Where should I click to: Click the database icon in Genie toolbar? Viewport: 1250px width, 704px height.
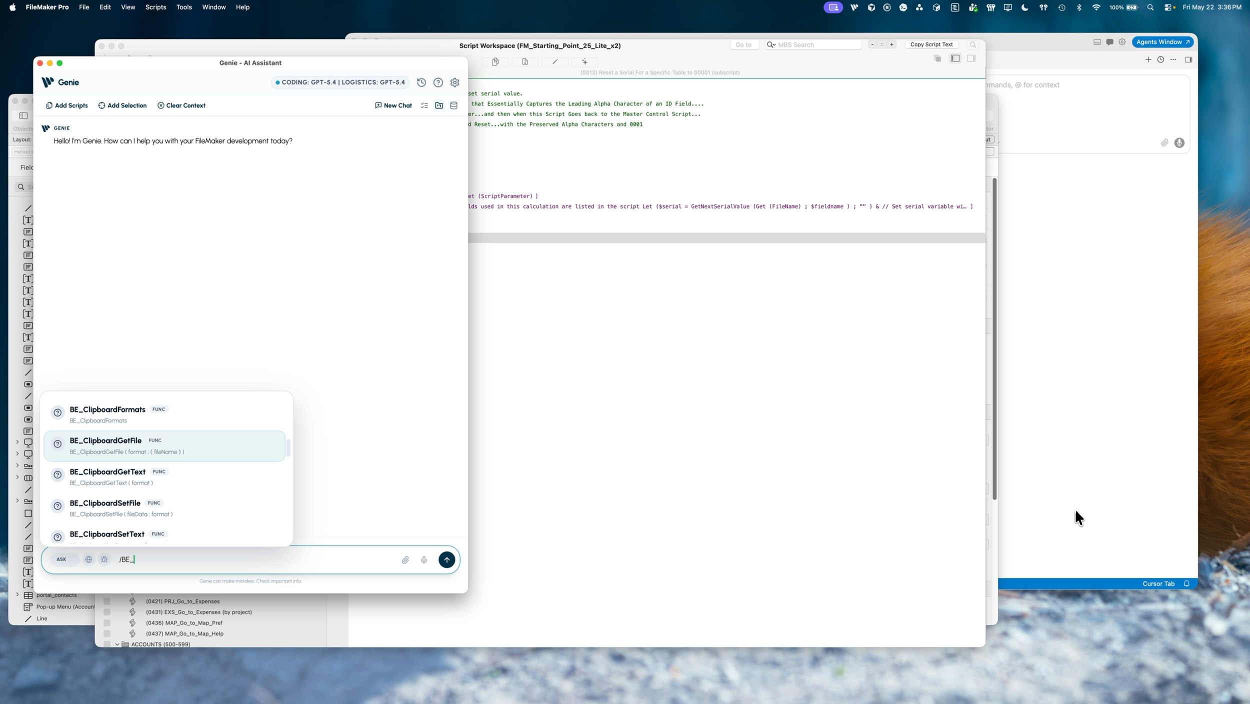454,105
